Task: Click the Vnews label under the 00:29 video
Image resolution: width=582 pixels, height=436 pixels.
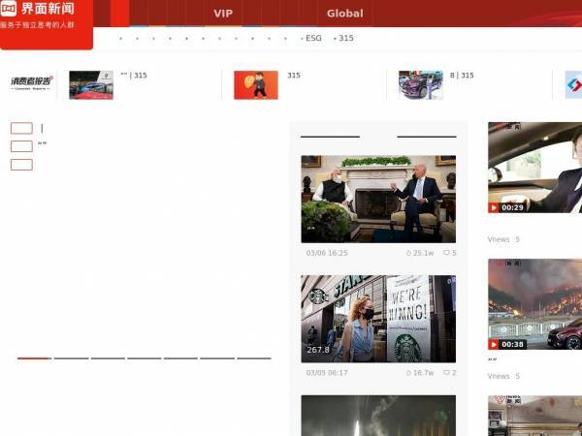Action: [x=499, y=239]
